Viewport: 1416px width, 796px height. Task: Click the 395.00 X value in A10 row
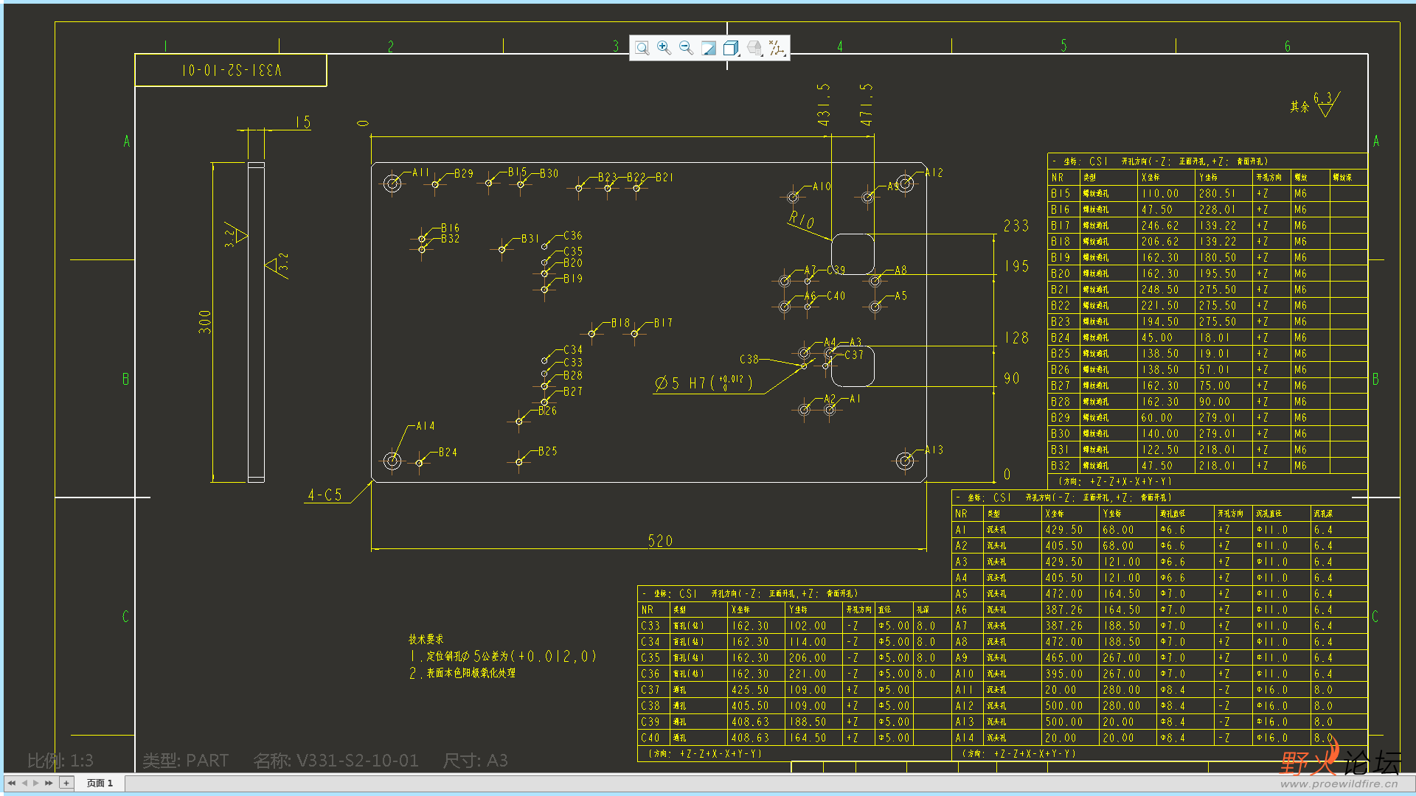[1064, 674]
